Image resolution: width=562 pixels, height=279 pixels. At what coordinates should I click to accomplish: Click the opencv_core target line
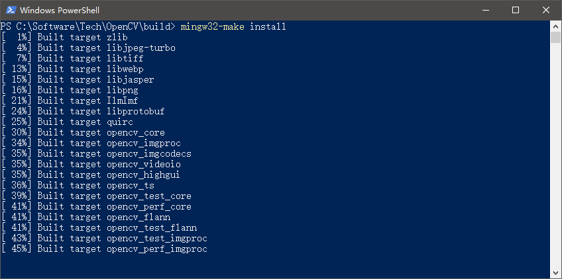tap(83, 133)
